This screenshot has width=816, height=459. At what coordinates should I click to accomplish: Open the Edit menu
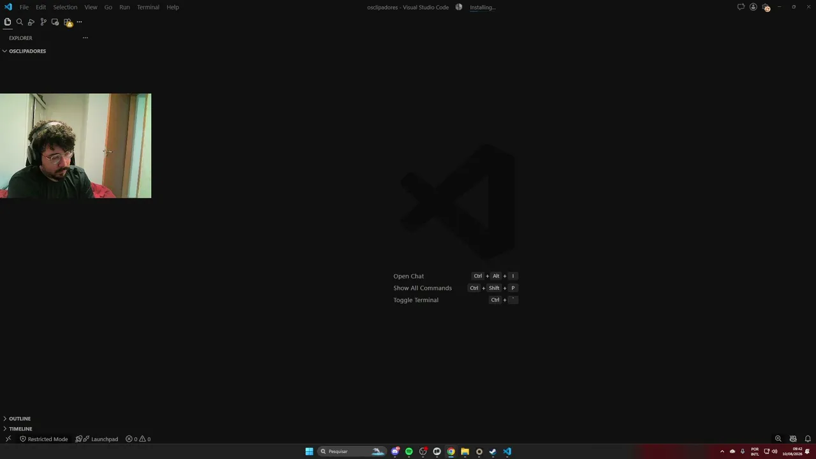41,7
